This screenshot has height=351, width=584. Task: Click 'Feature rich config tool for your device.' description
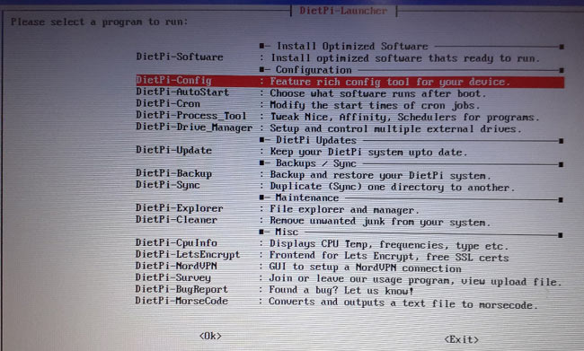coord(390,82)
